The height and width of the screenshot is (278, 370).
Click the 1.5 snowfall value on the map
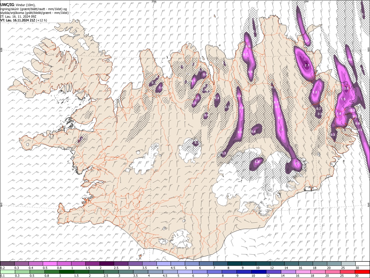[x=343, y=99]
